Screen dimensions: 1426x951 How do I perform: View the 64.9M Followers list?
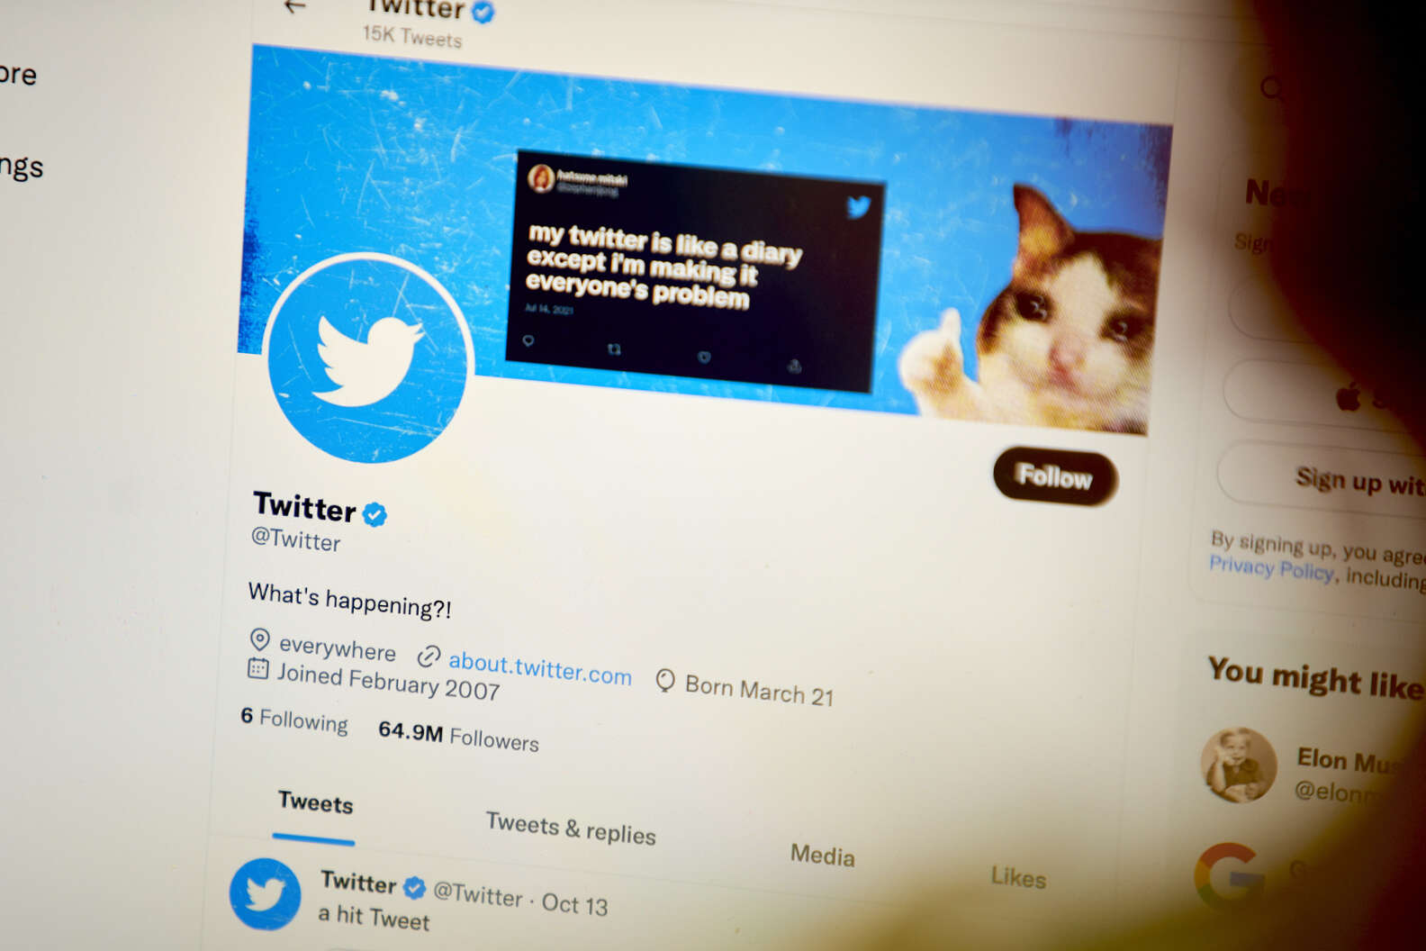(x=458, y=736)
